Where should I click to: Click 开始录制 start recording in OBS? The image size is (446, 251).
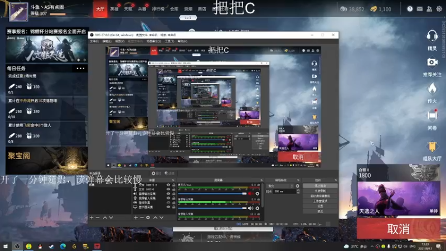[320, 191]
